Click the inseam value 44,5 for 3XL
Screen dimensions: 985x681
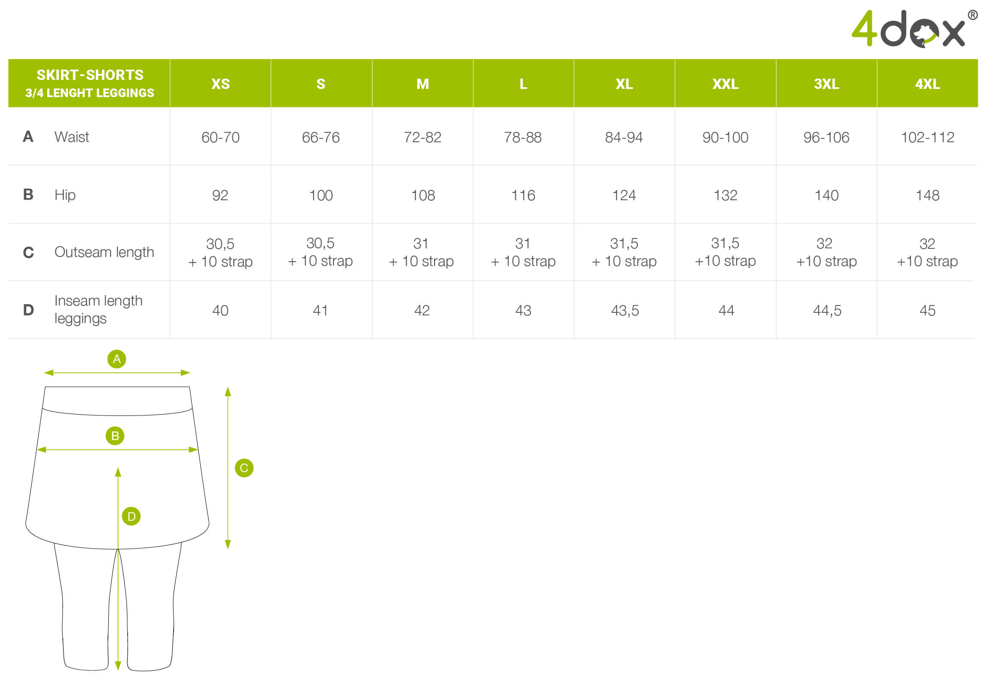click(827, 311)
